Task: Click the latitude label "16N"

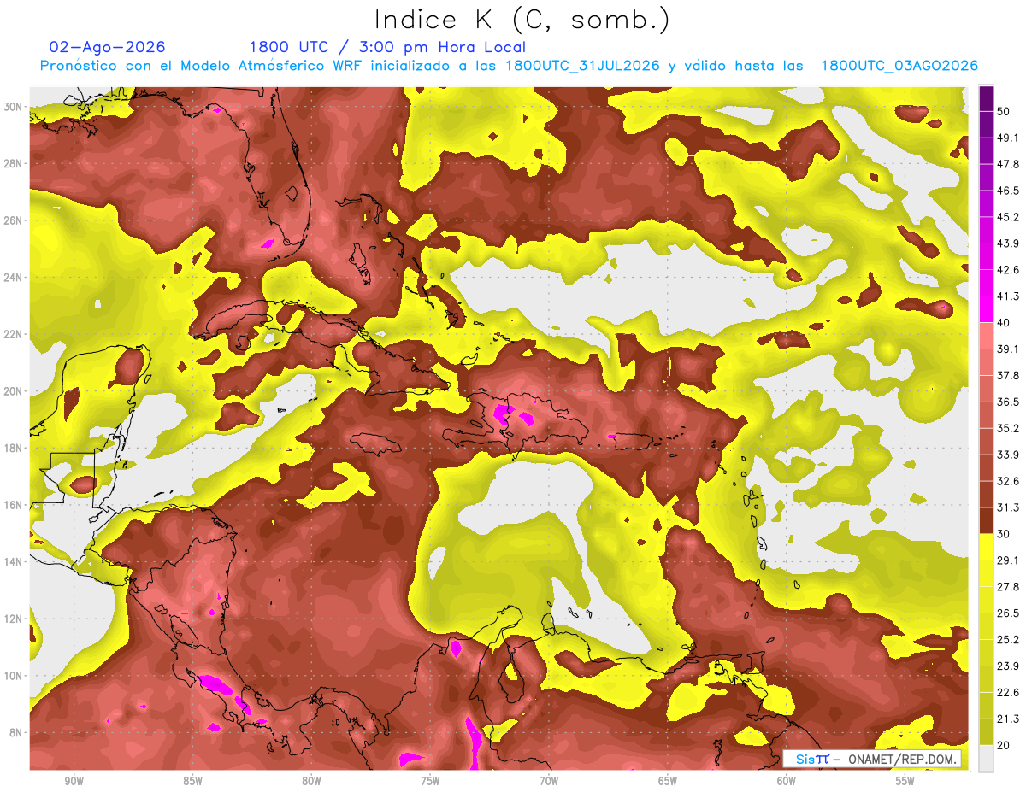Action: pyautogui.click(x=12, y=505)
